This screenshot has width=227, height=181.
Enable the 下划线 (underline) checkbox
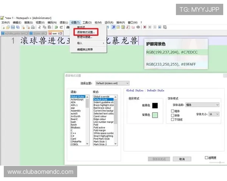pos(173,120)
